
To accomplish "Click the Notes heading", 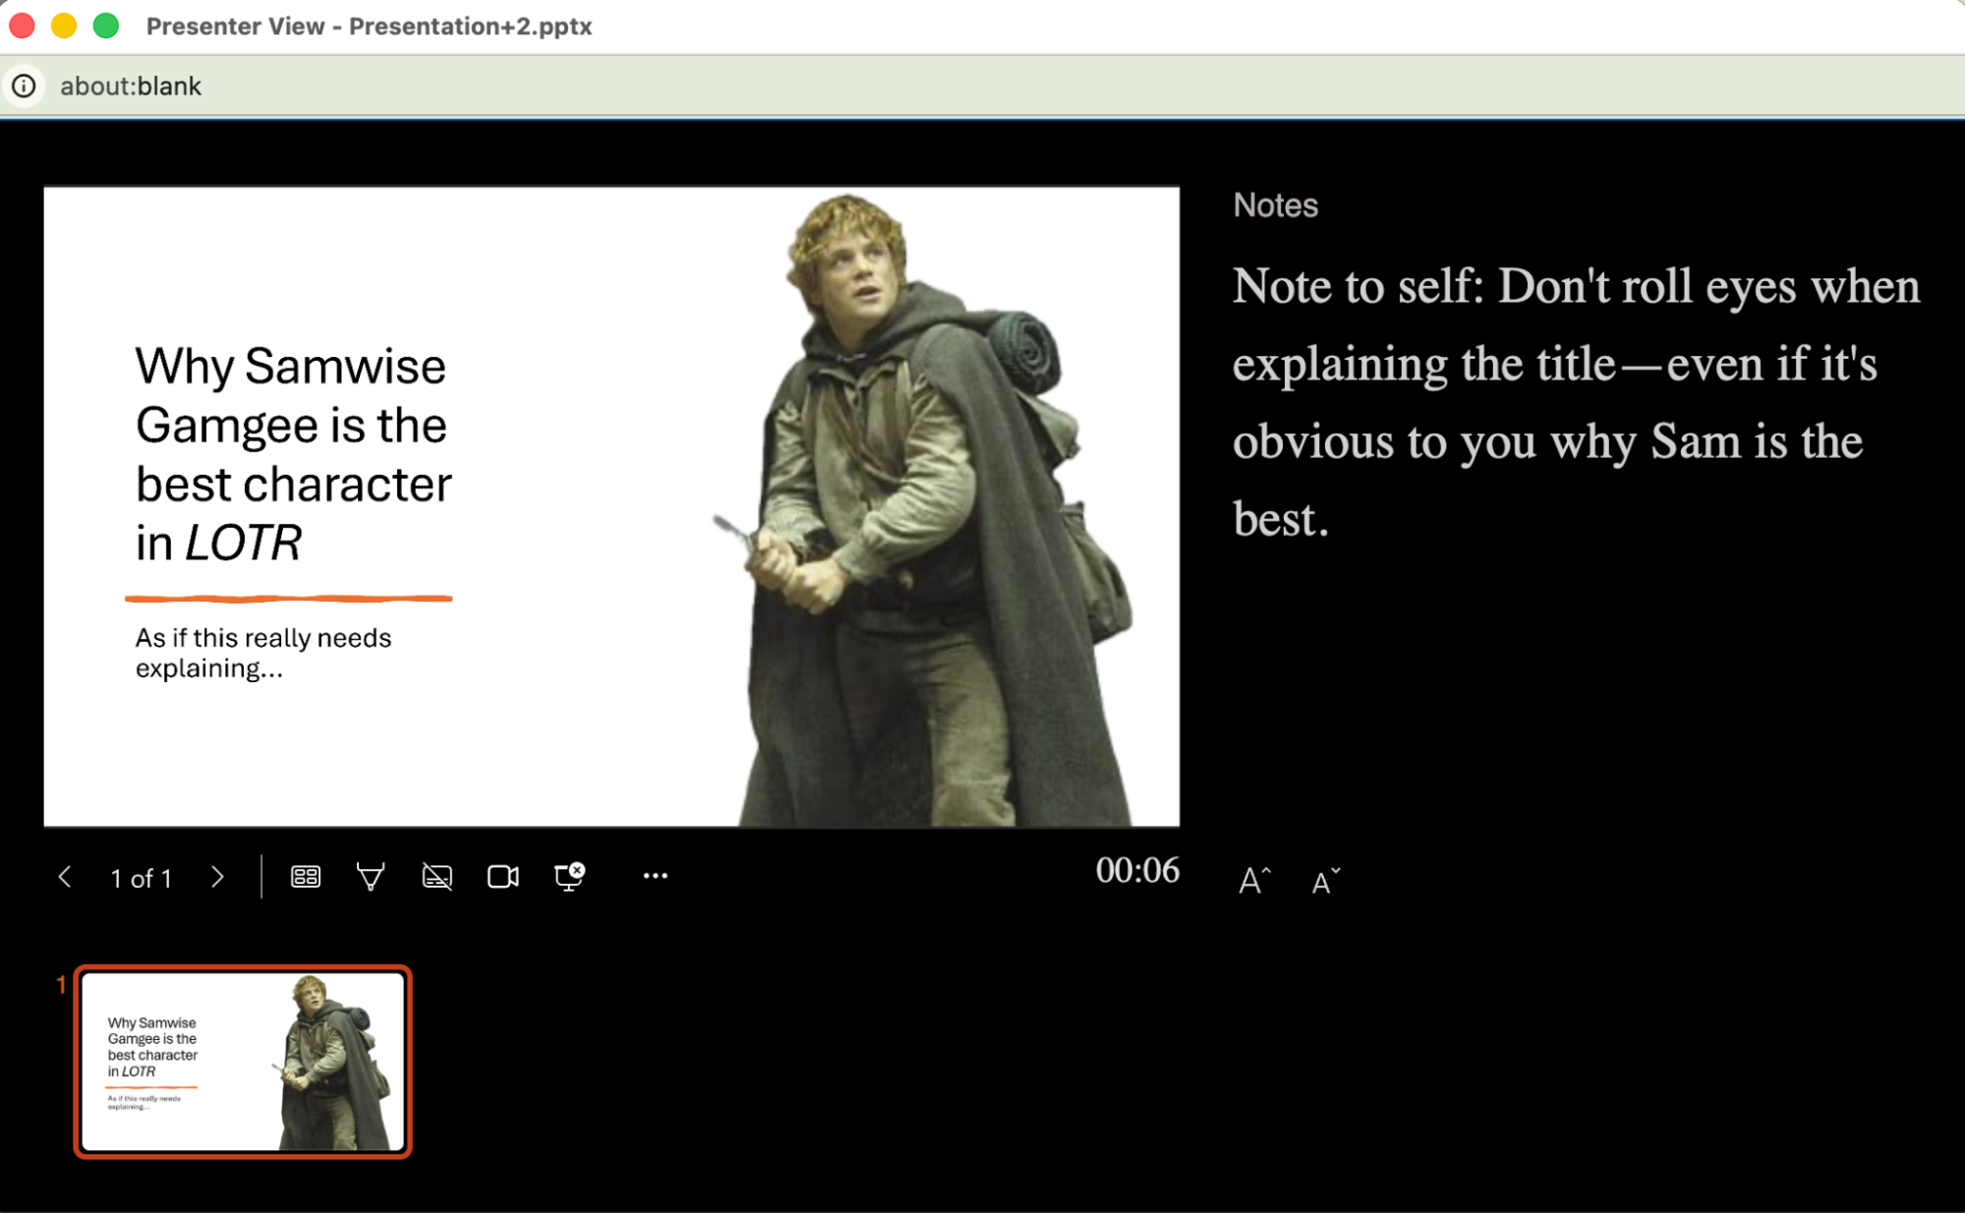I will tap(1275, 205).
